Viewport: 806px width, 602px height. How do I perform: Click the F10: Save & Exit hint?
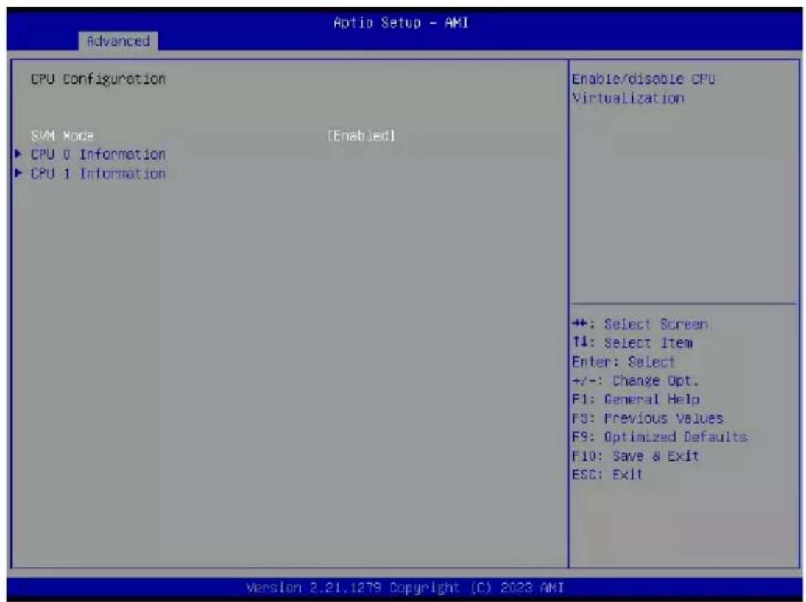click(635, 456)
